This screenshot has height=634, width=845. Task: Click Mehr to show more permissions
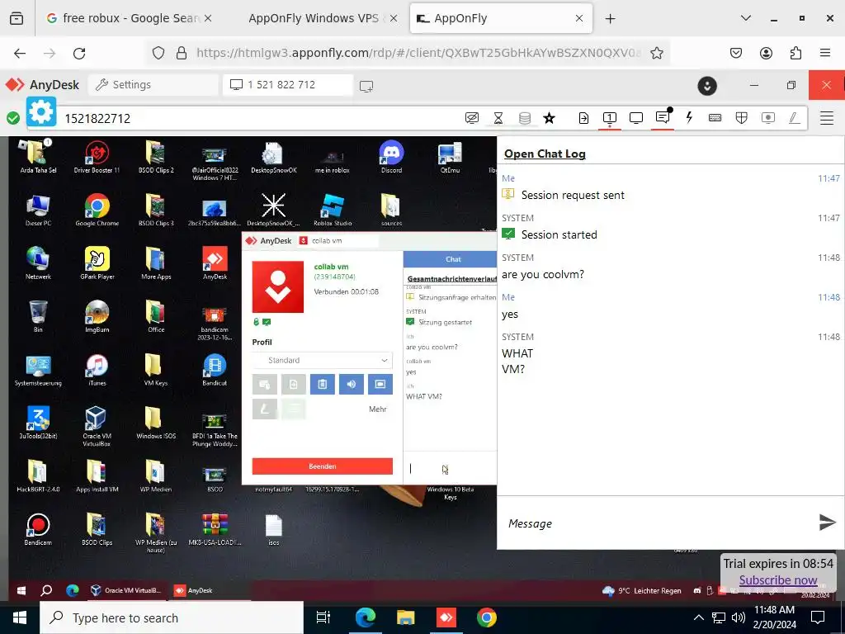click(x=378, y=409)
